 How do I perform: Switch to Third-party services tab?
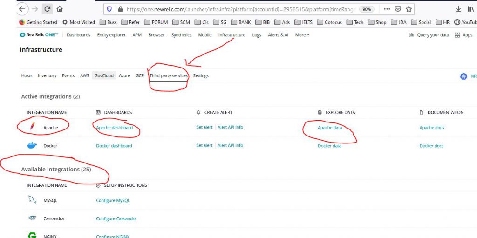[x=168, y=75]
